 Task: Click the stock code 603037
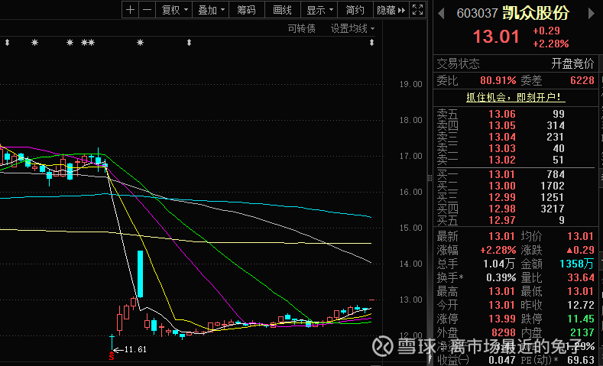pyautogui.click(x=477, y=14)
